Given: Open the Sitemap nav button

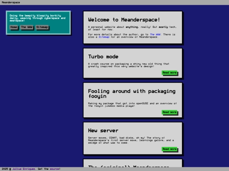Looking at the screenshot, I should [x=42, y=27].
